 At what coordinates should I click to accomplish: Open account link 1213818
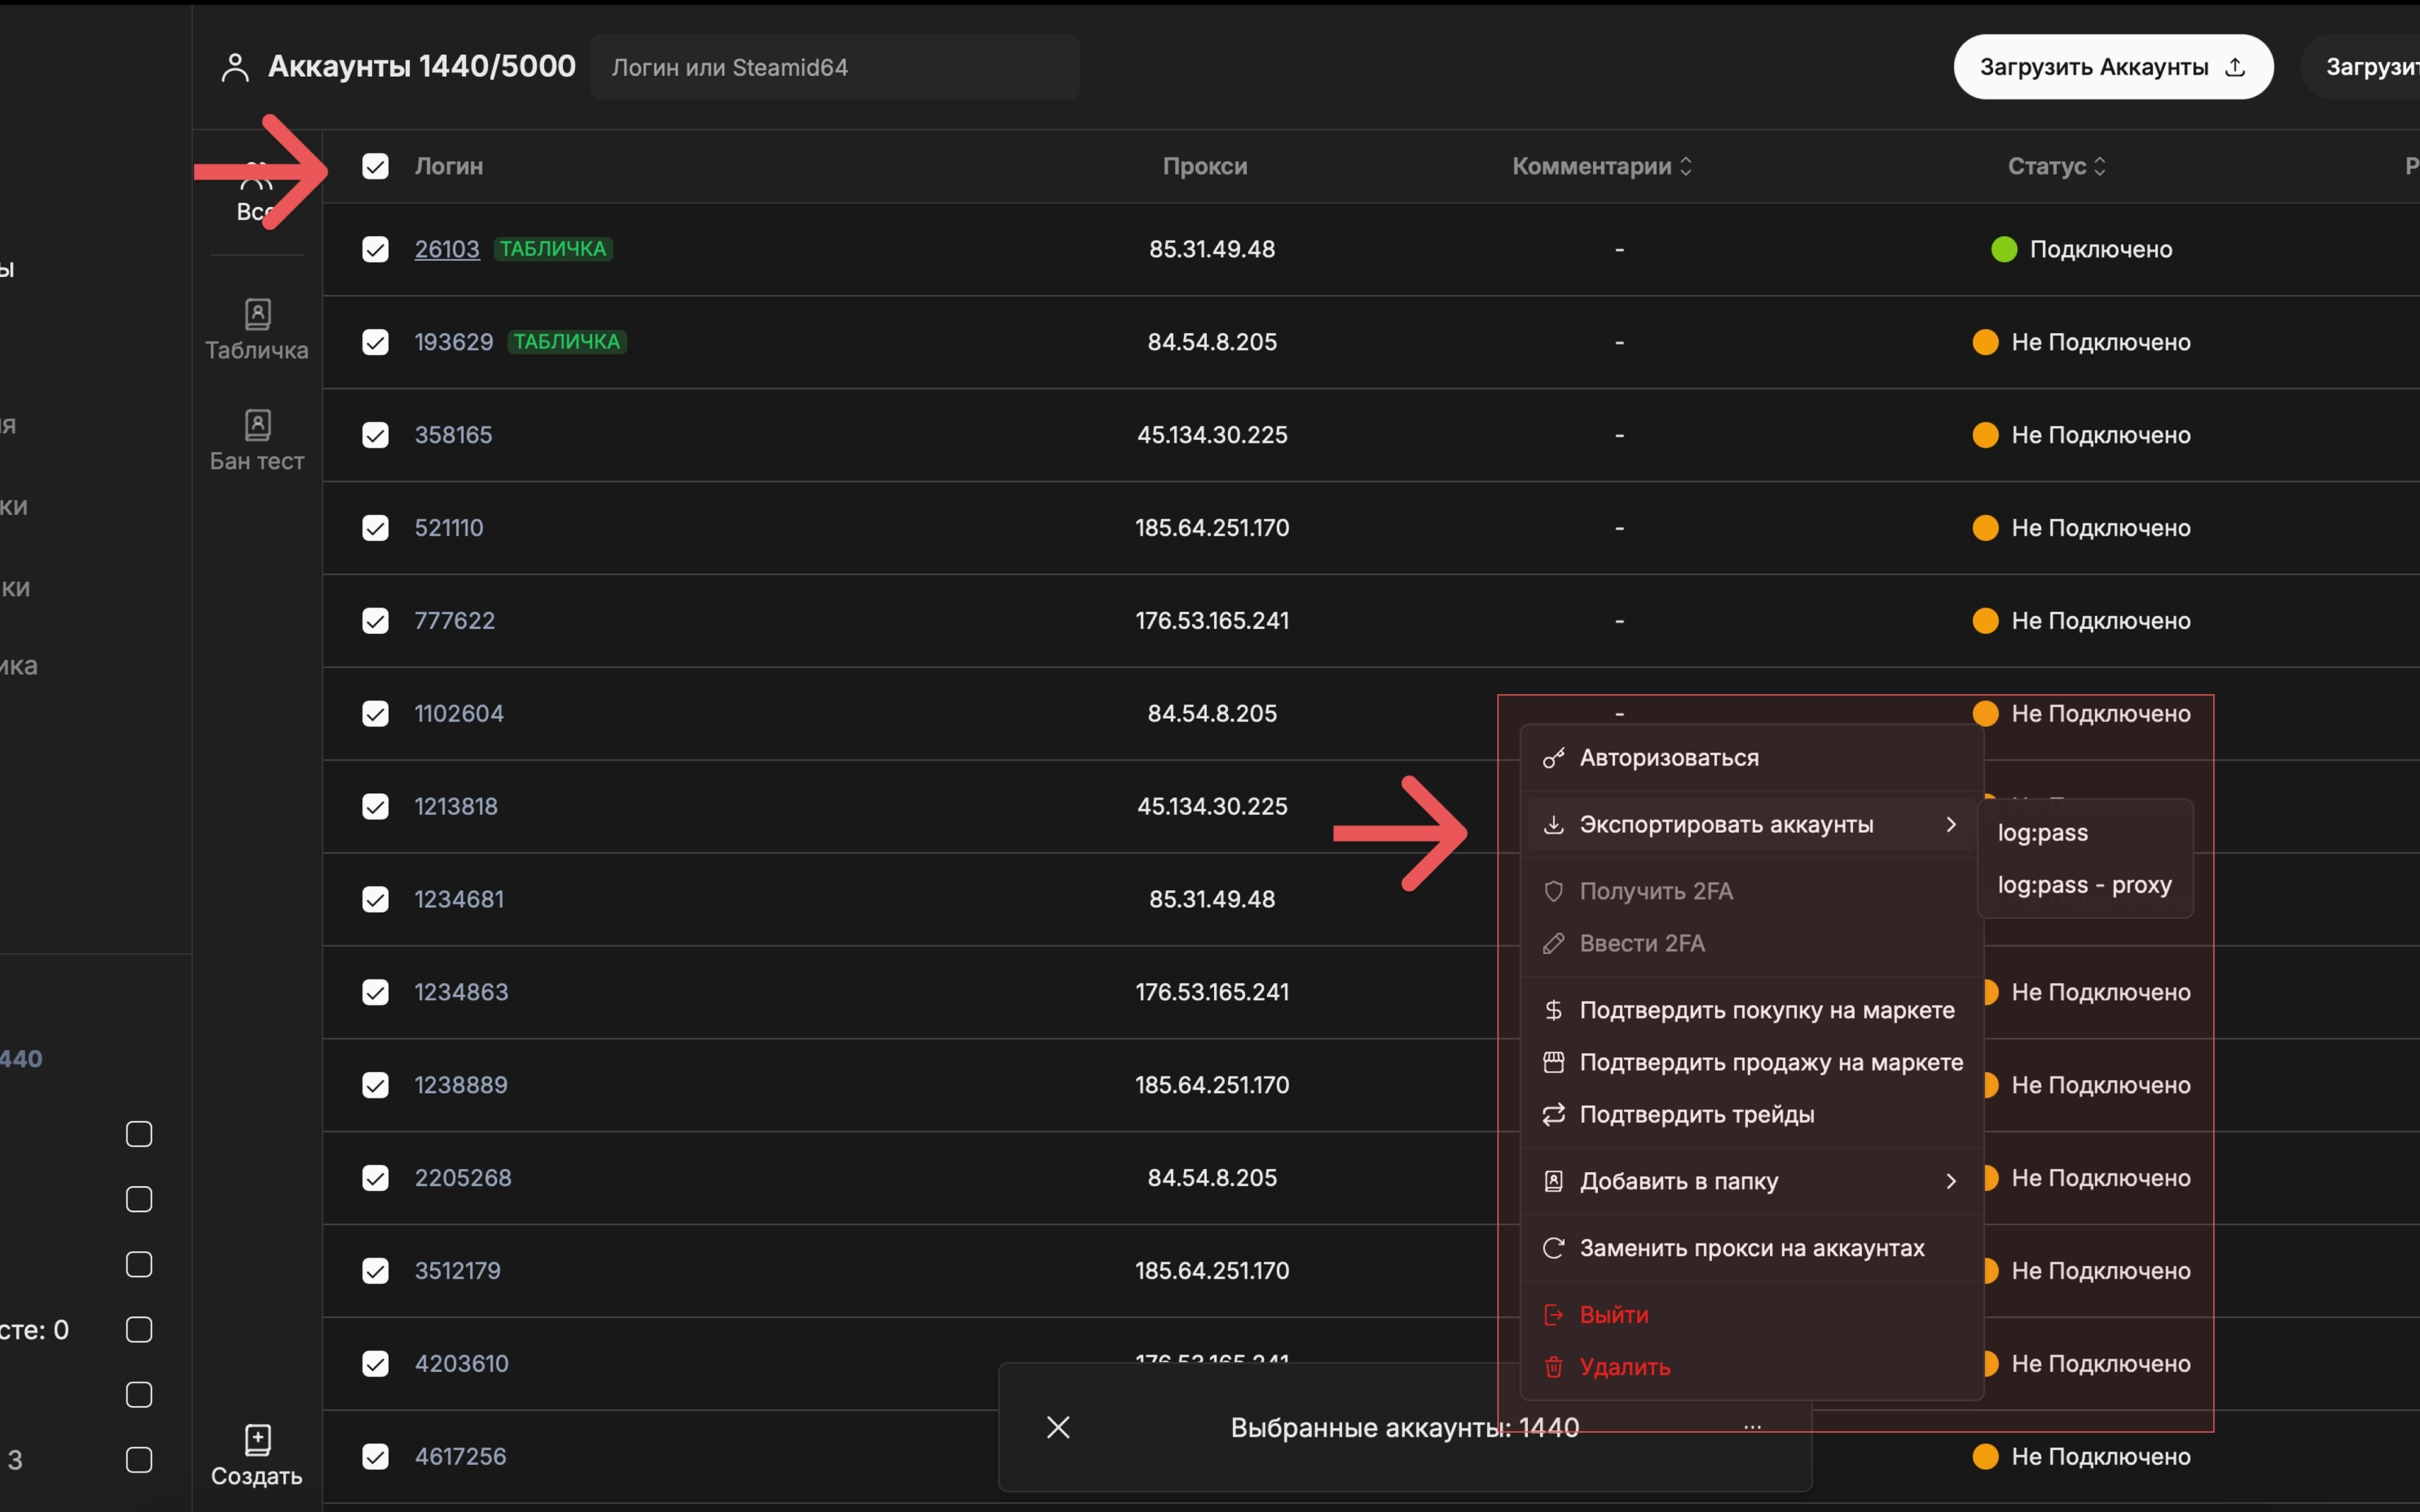point(456,806)
